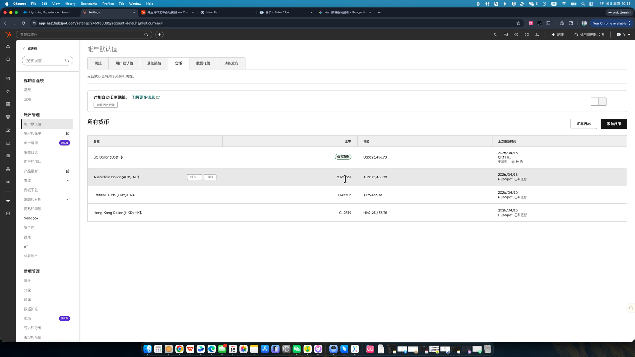
Task: Open the Australian Dollar 操作 dropdown
Action: [x=194, y=177]
